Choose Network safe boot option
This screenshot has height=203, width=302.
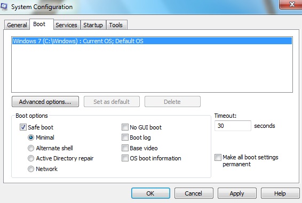pos(31,169)
